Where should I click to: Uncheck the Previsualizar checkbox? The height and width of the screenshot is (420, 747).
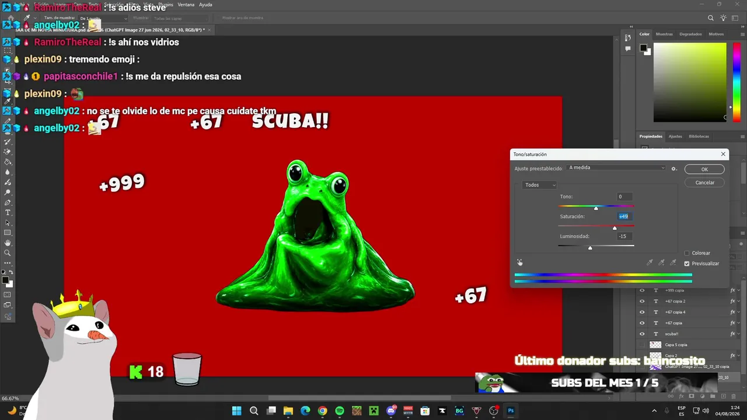pos(687,264)
